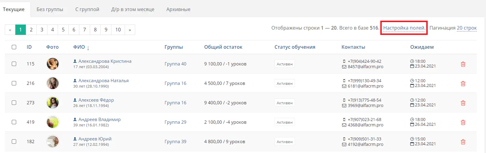The image size is (486, 153).
Task: Open Александрова Наталья's profile link
Action: coord(103,80)
